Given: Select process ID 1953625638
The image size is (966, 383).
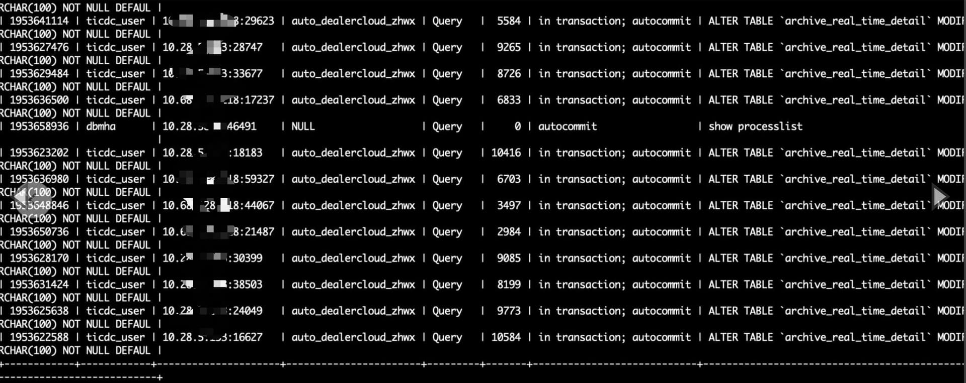Looking at the screenshot, I should (39, 311).
